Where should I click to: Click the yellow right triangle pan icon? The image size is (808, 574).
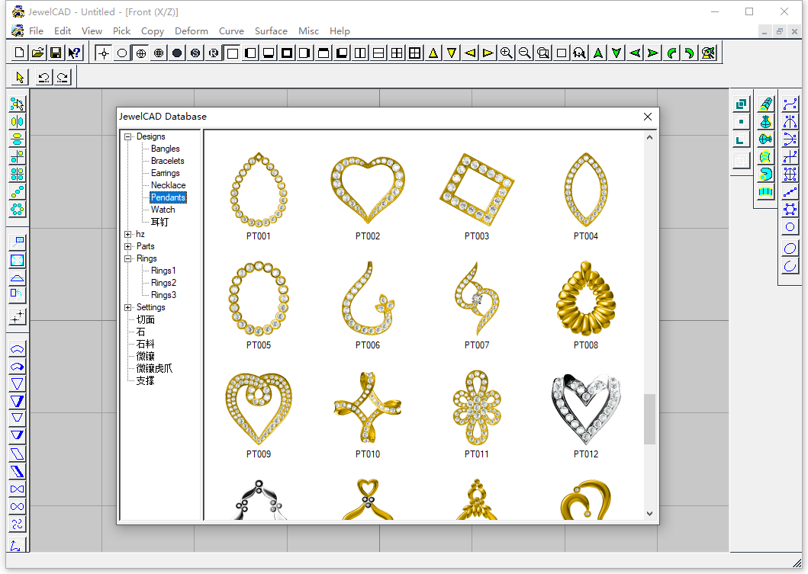click(x=488, y=53)
